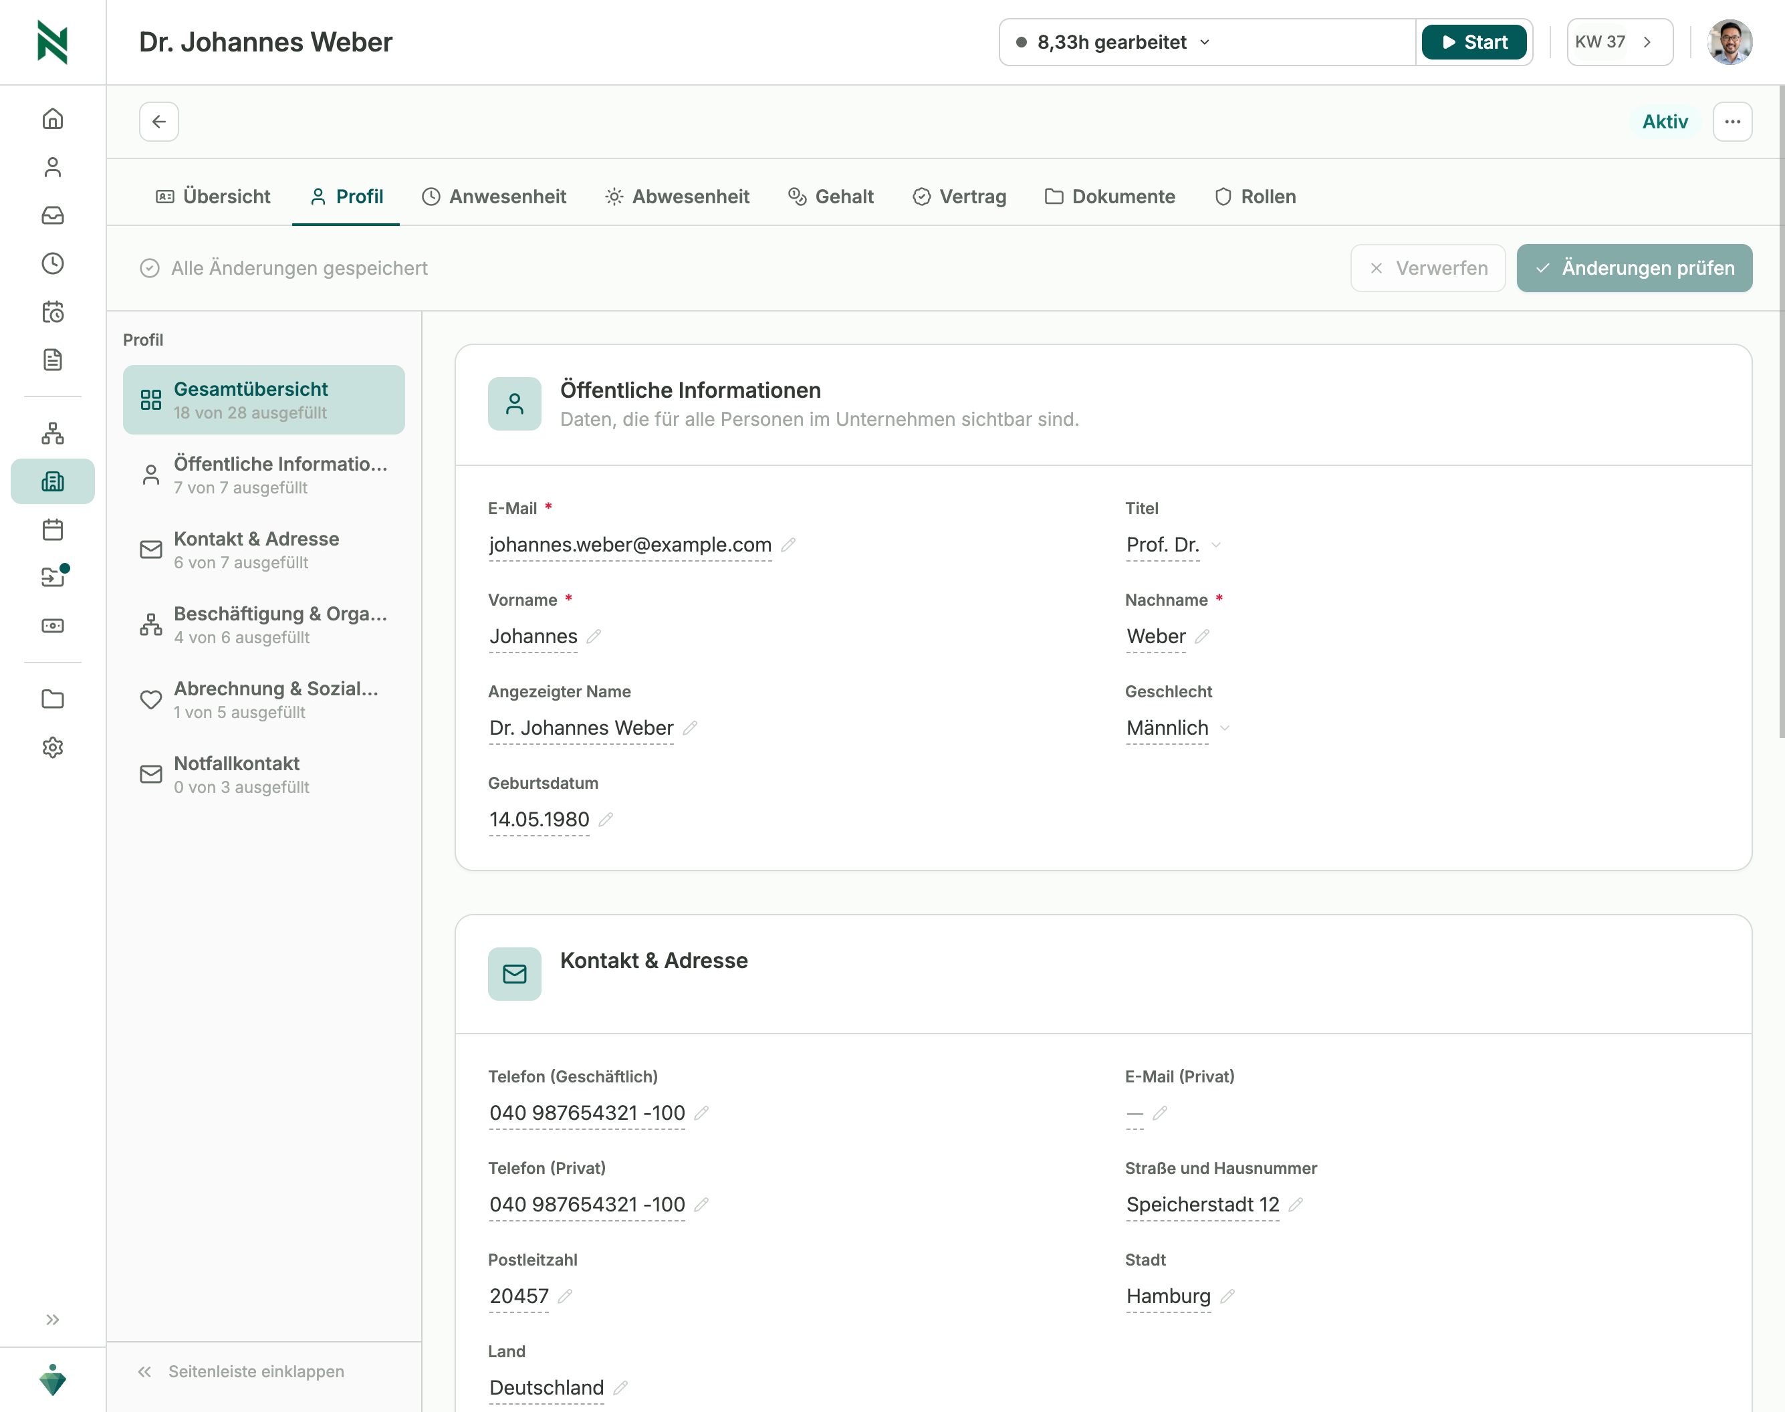Edit the Postleitzahl 20457 pencil icon
The height and width of the screenshot is (1412, 1785).
[x=565, y=1296]
